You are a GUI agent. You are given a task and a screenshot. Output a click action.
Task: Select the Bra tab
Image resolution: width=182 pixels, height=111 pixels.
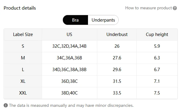(75, 20)
